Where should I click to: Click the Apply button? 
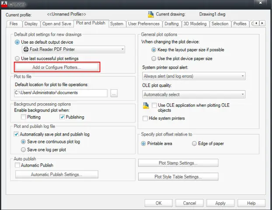pos(220,203)
